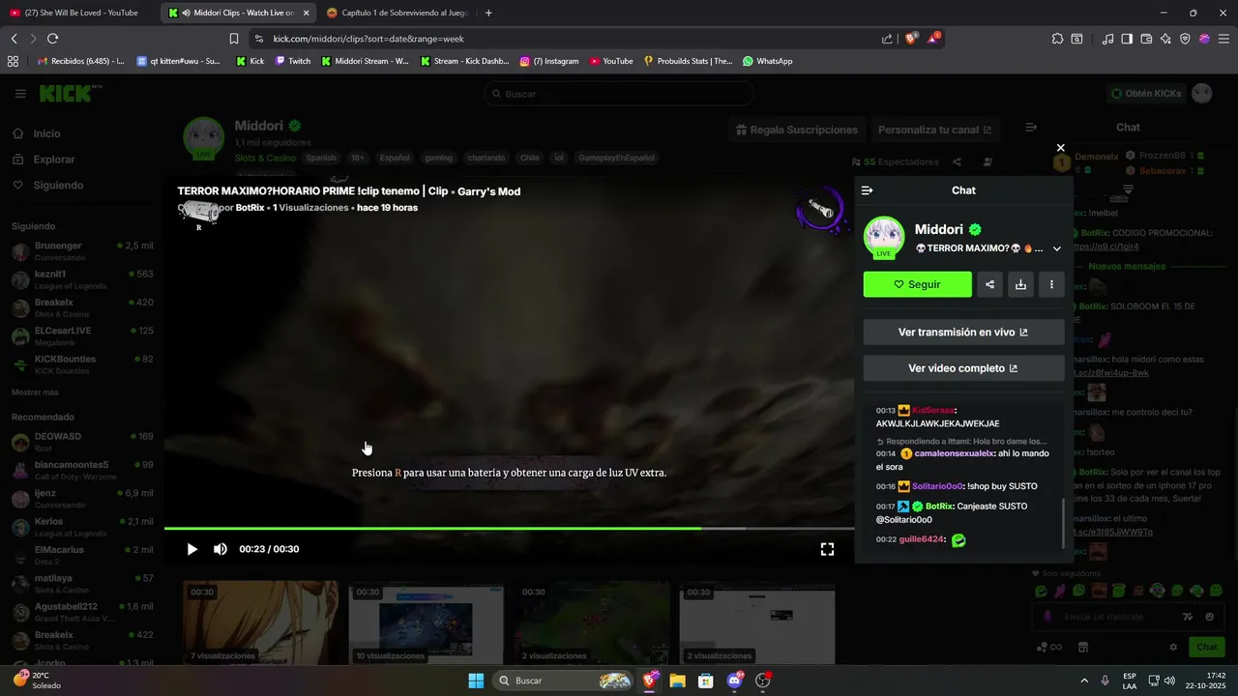Open Leo AI sparkle icon

1165,39
